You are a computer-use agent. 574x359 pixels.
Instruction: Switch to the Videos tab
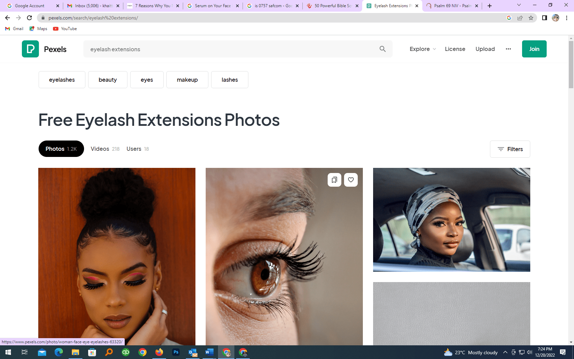pos(105,149)
